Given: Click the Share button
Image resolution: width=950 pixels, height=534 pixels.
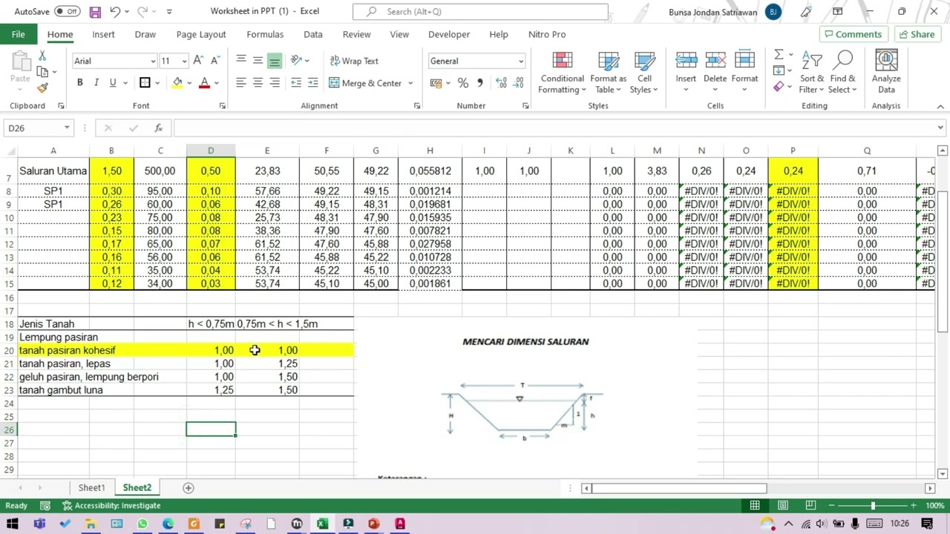Looking at the screenshot, I should (917, 34).
